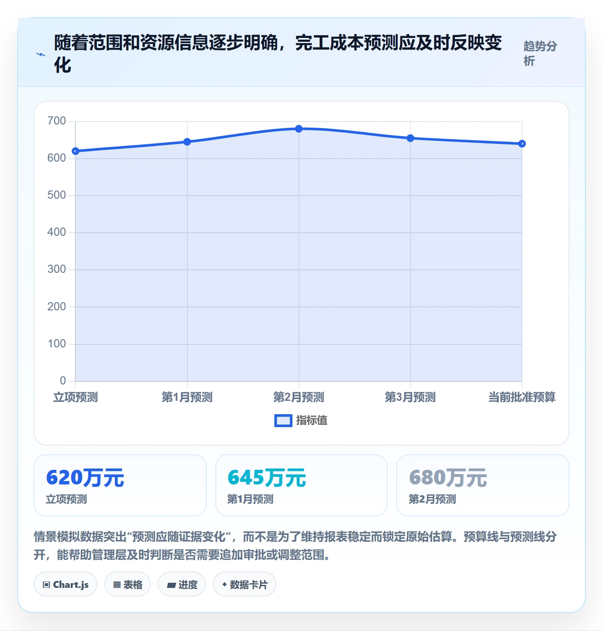Viewport: 603px width, 631px height.
Task: Click the 645万元 card value
Action: (267, 478)
